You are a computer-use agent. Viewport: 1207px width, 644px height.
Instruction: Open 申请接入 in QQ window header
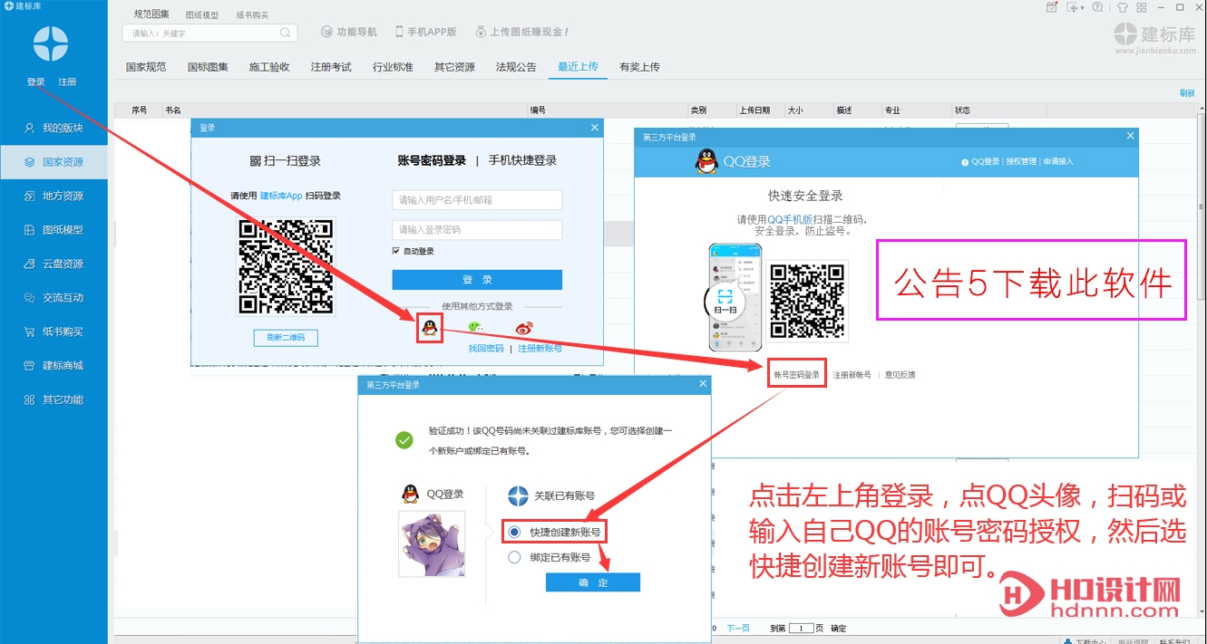[x=1058, y=162]
